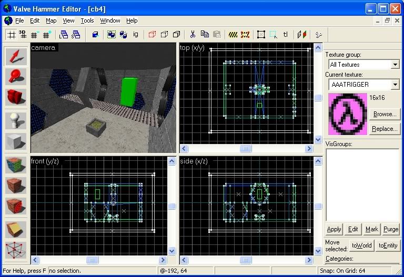This screenshot has height=277, width=404.
Task: Click the Load Window State icon
Action: tap(63, 35)
